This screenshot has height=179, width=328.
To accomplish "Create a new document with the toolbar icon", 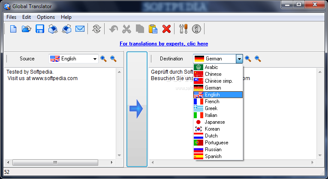I will pyautogui.click(x=13, y=29).
